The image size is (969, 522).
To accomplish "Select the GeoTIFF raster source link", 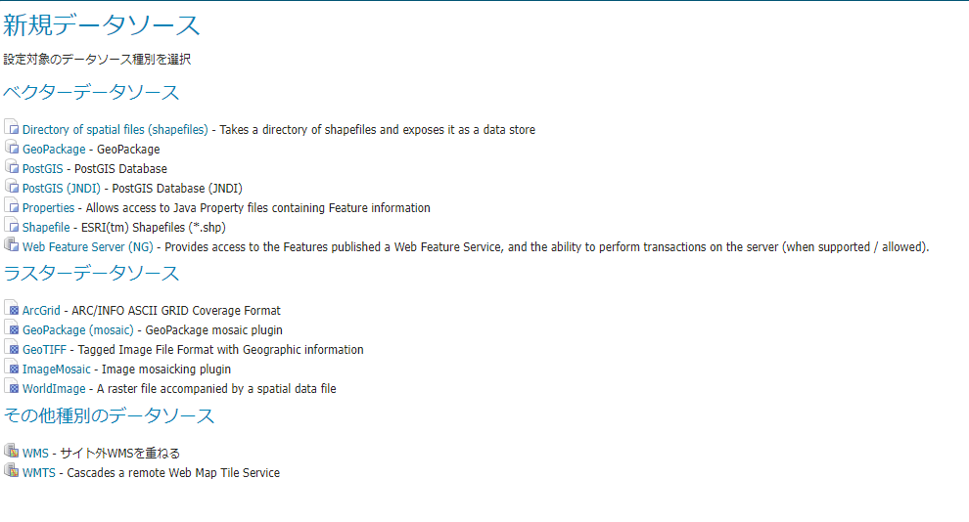I will coord(44,350).
